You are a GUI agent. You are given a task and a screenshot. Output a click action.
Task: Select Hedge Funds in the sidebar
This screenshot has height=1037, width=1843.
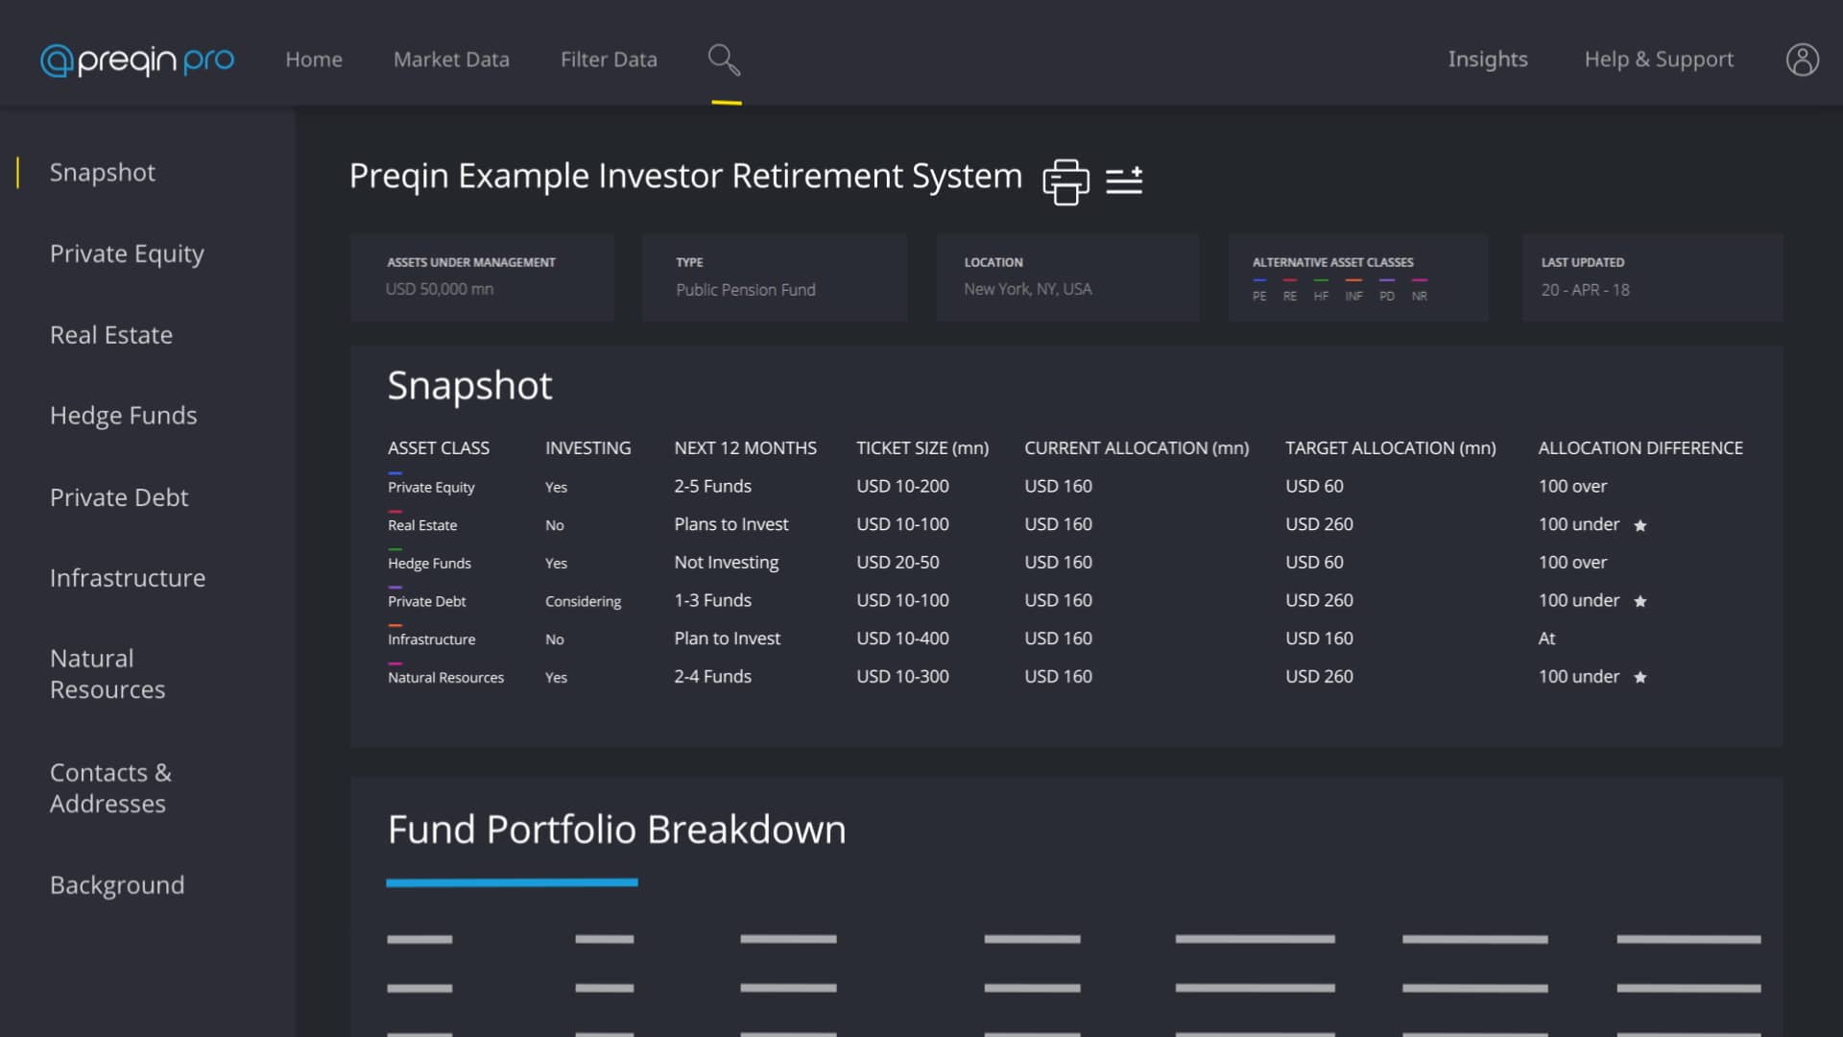[123, 416]
